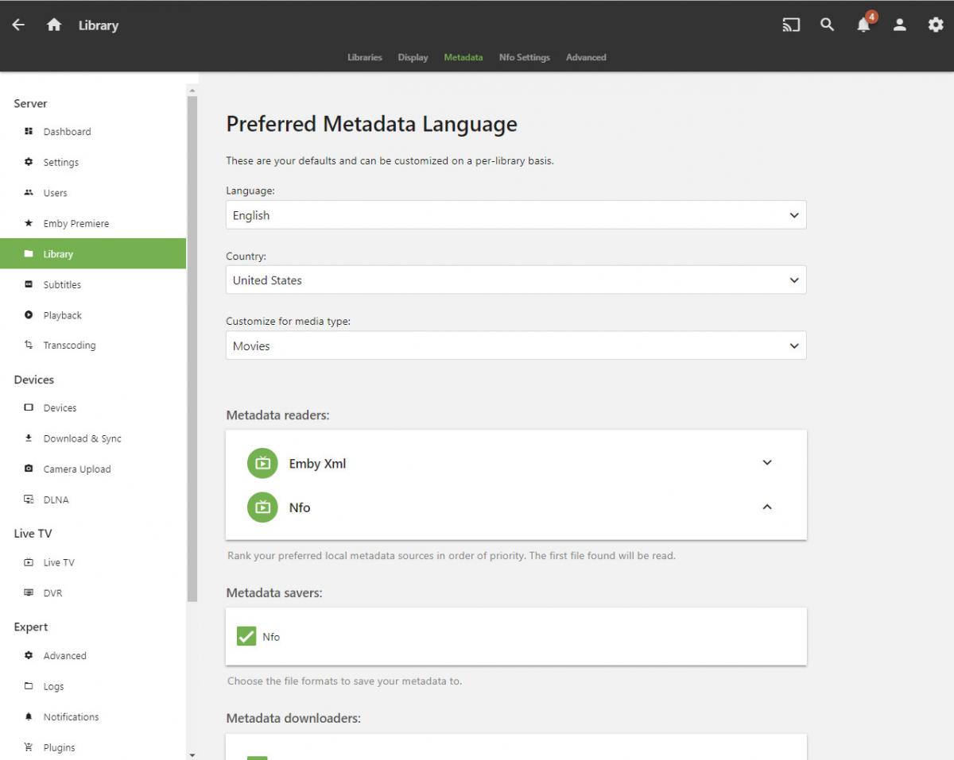Switch to the Nfo Settings tab
The image size is (954, 760).
coord(524,57)
